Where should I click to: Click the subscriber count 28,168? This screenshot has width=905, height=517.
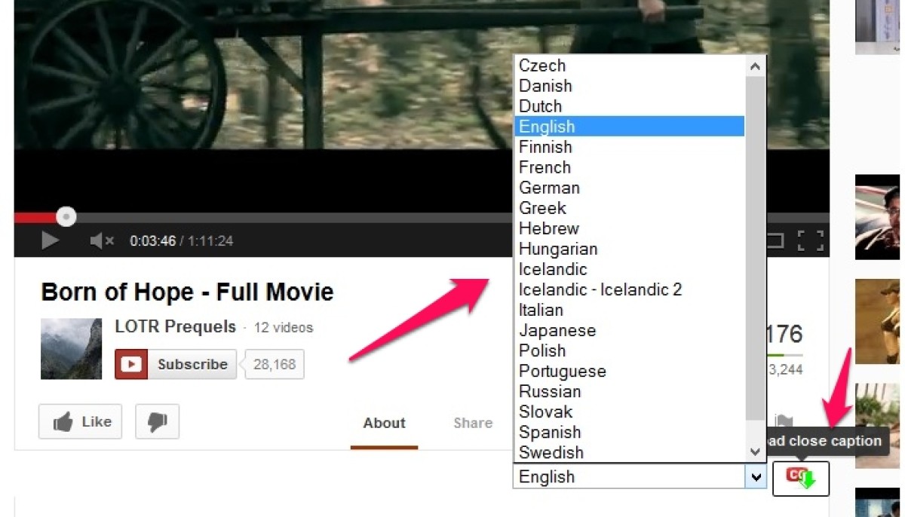275,364
